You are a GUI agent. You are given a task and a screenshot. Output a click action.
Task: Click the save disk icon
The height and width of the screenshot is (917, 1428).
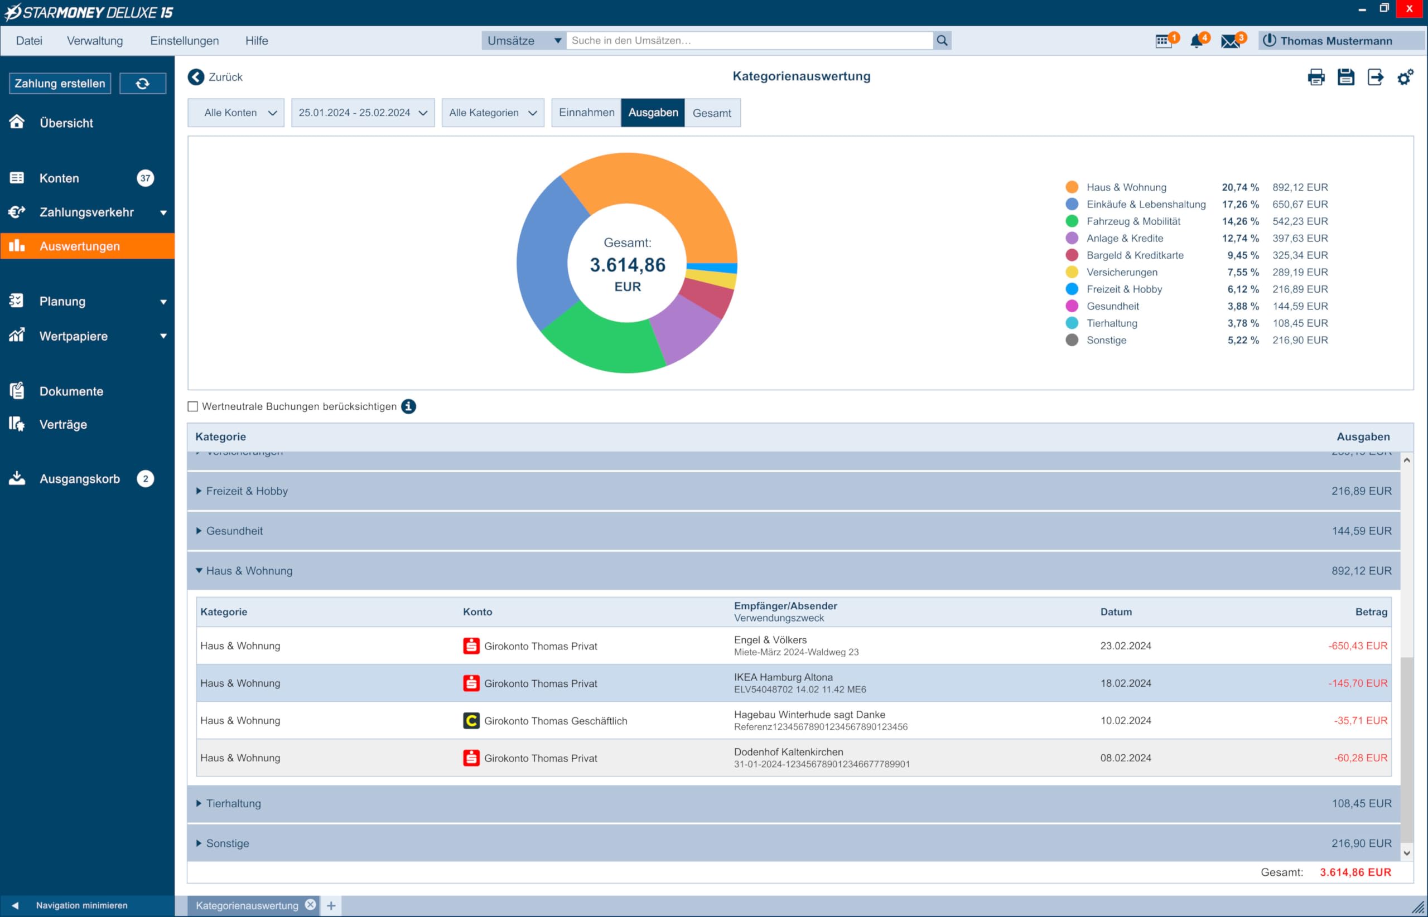tap(1346, 77)
